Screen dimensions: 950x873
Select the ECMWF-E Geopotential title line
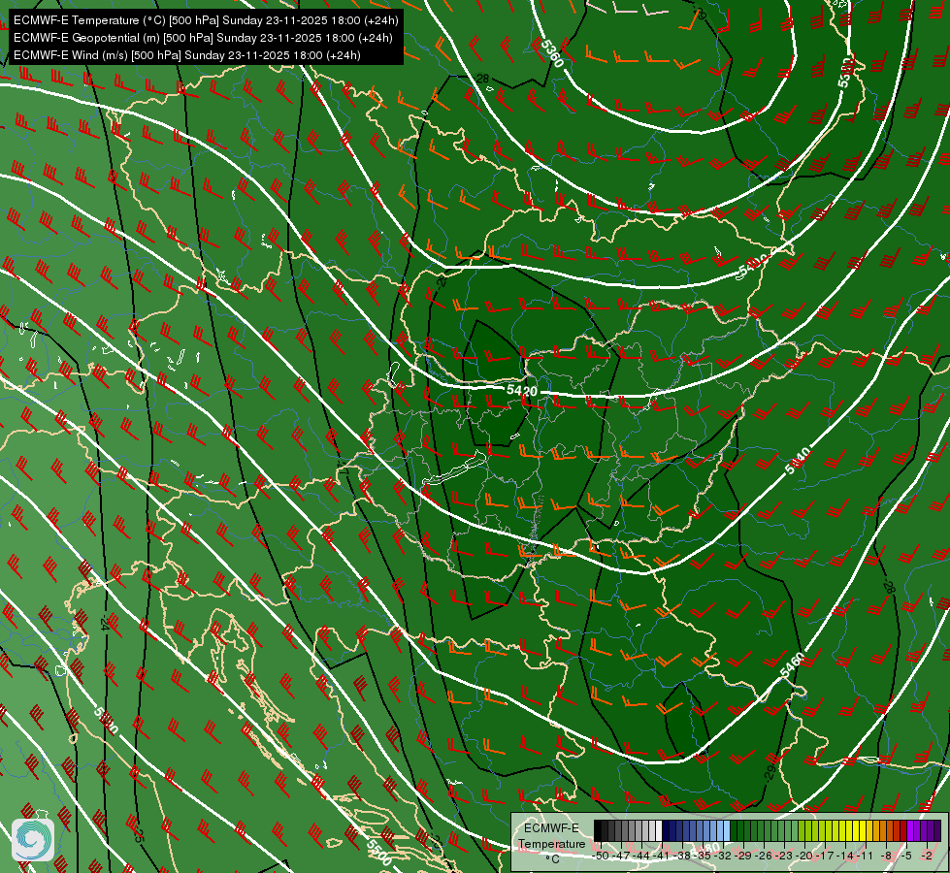pyautogui.click(x=203, y=38)
